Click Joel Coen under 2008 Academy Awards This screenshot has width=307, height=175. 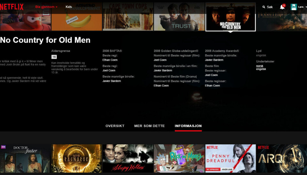(211, 75)
